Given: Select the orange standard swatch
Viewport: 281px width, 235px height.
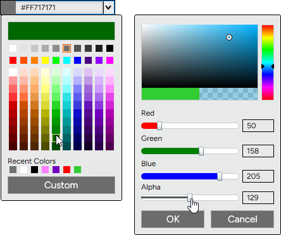Looking at the screenshot, I should click(34, 61).
